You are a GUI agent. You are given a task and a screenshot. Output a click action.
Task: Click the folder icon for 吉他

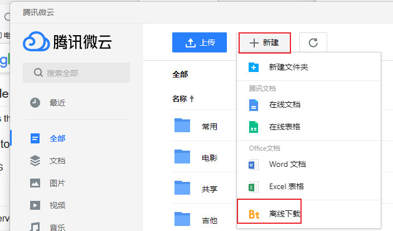182,219
